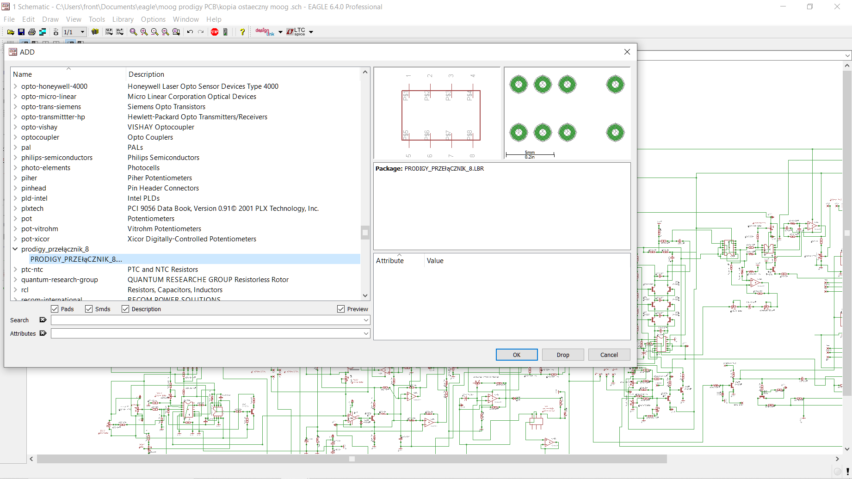Click the package footprint preview
The width and height of the screenshot is (852, 479).
(x=567, y=113)
